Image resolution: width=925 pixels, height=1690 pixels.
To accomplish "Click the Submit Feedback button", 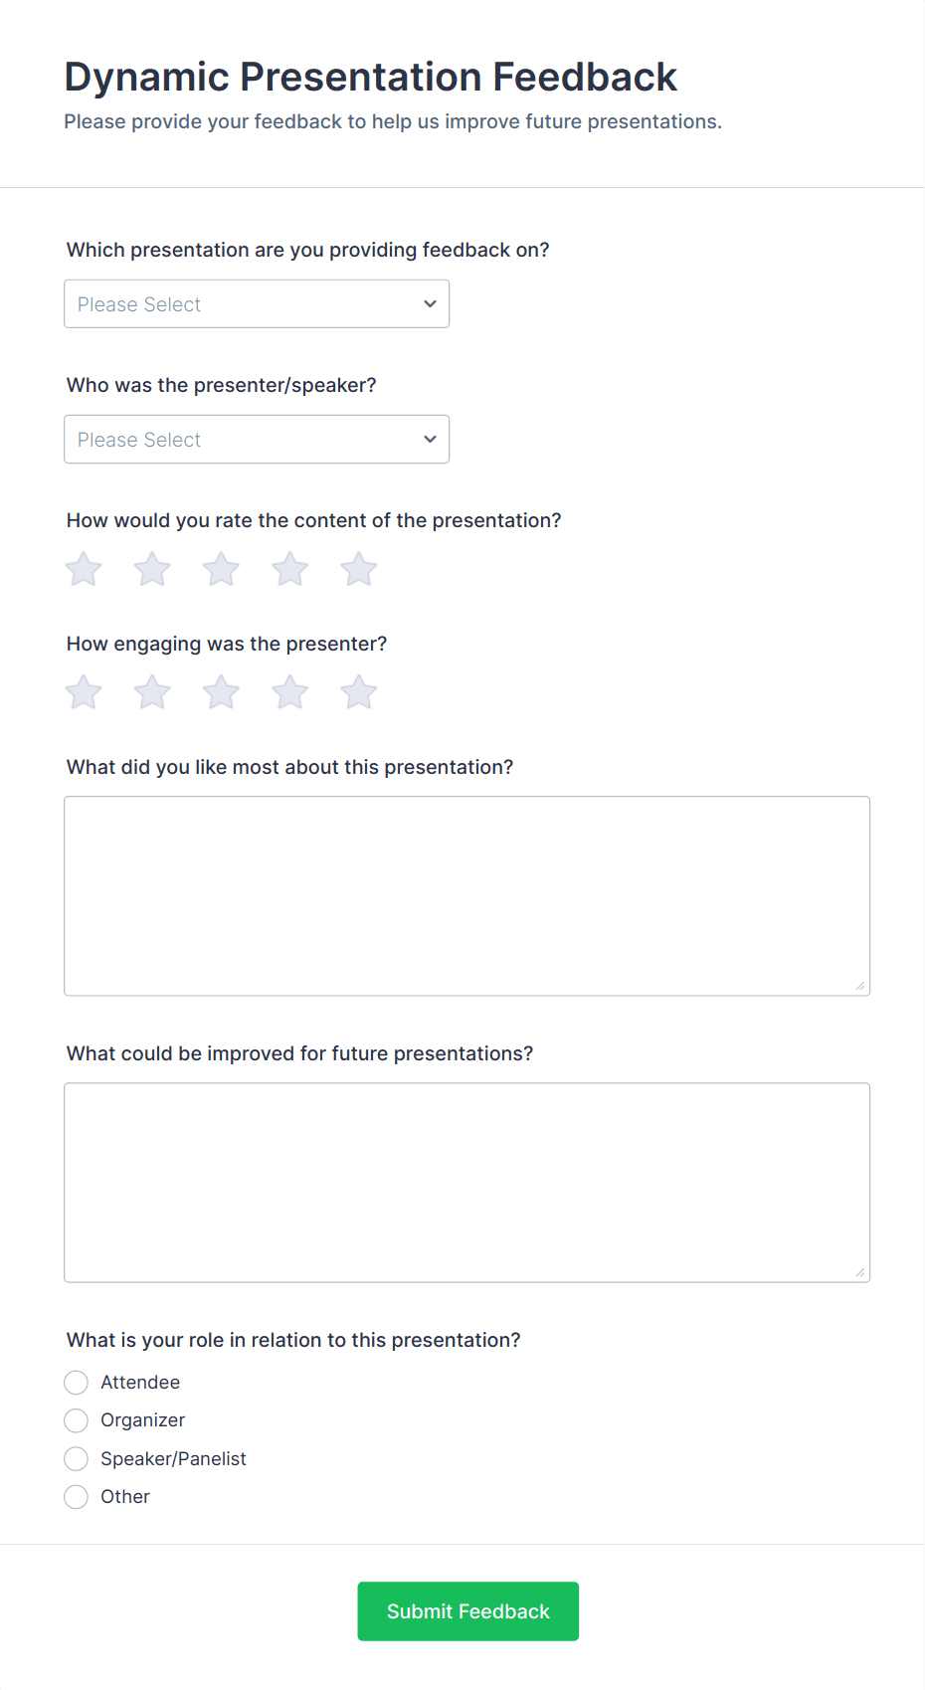I will (467, 1611).
